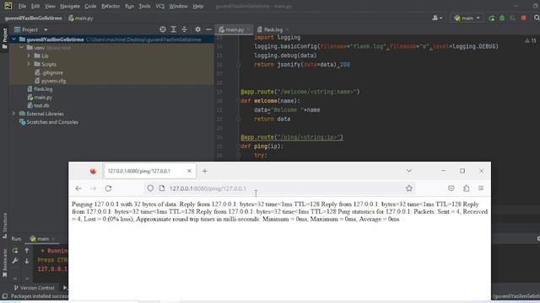Image resolution: width=540 pixels, height=303 pixels.
Task: Select test.db in the project tree
Action: point(39,105)
